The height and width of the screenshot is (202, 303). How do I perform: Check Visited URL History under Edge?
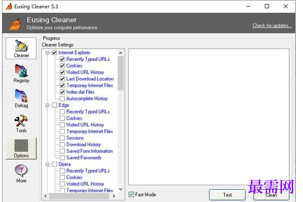[x=62, y=125]
